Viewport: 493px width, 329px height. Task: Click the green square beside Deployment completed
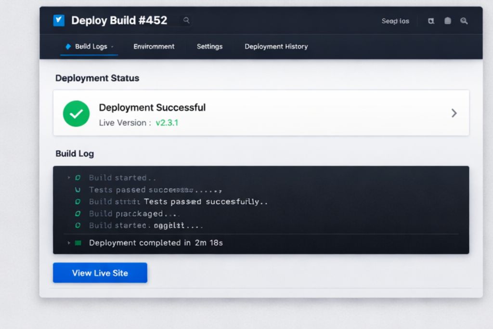pyautogui.click(x=78, y=243)
